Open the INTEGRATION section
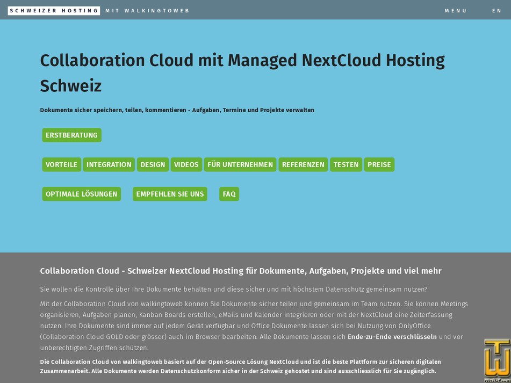511x383 pixels. pyautogui.click(x=109, y=164)
